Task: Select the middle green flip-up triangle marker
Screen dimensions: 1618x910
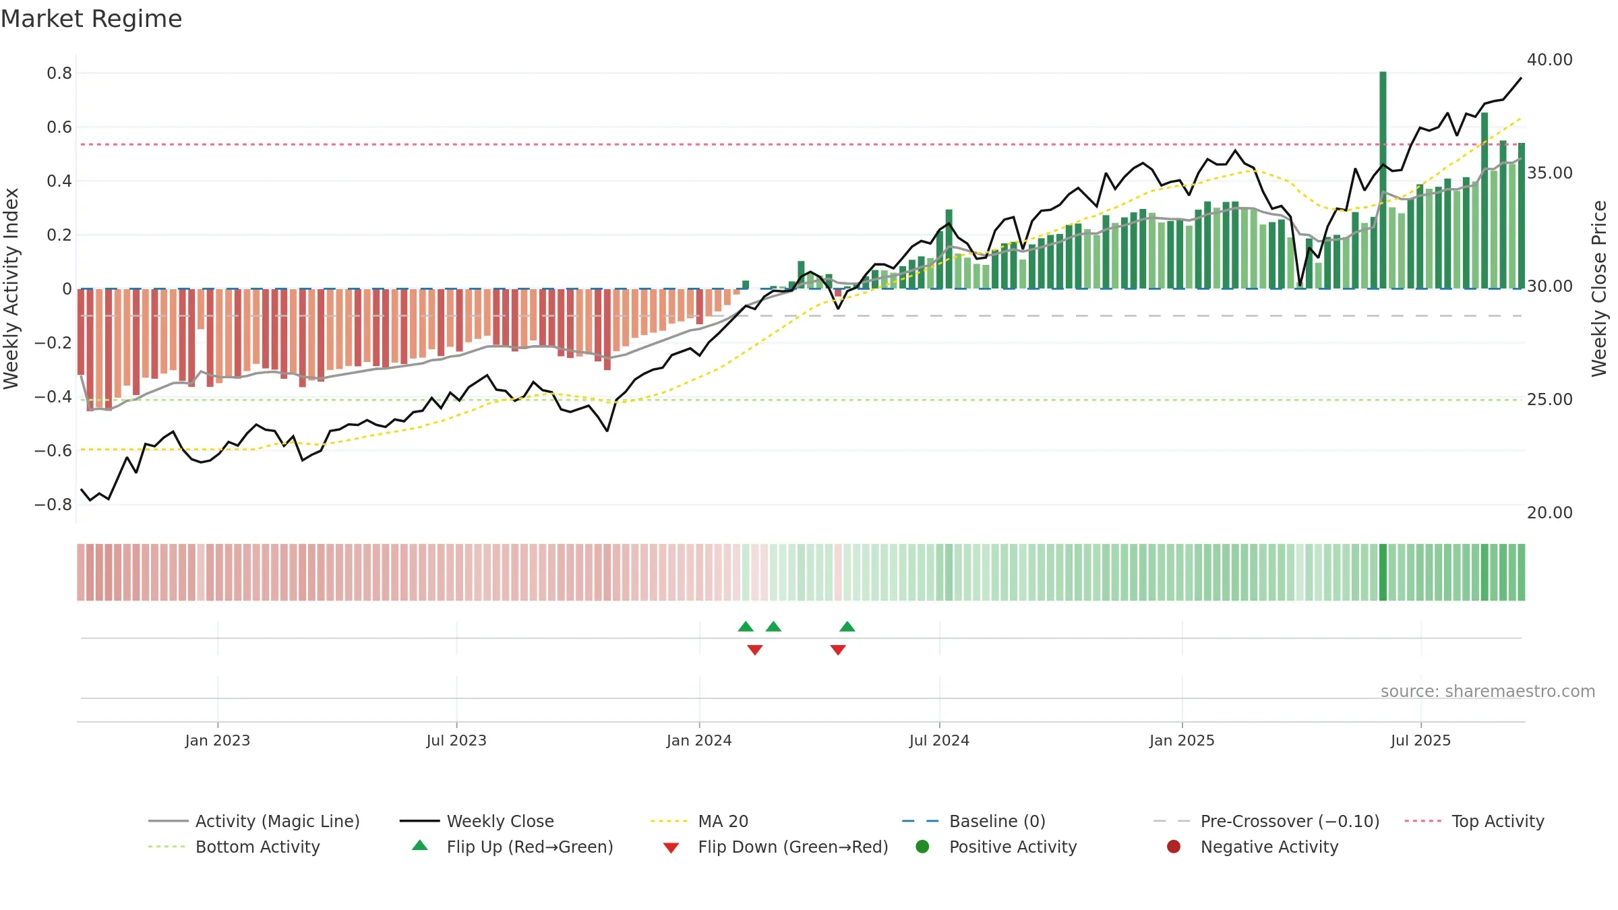Action: [773, 627]
